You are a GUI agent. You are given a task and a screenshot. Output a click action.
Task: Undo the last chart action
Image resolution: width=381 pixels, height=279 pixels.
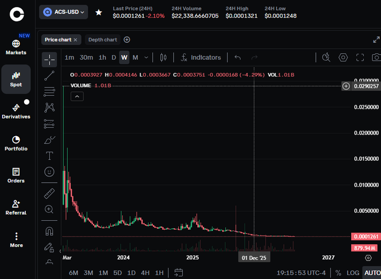point(238,58)
